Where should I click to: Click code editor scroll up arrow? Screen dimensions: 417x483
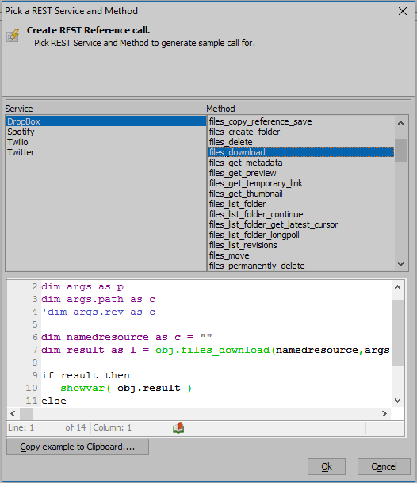(x=398, y=287)
